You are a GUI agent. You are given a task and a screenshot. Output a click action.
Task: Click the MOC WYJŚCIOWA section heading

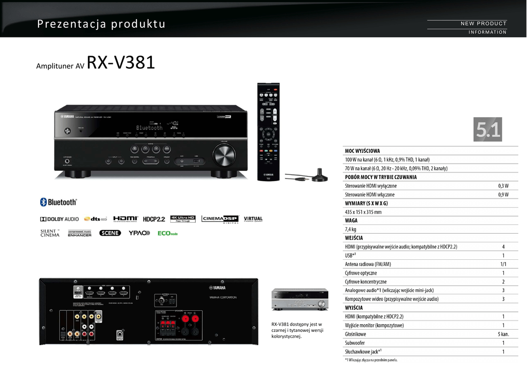pyautogui.click(x=362, y=151)
